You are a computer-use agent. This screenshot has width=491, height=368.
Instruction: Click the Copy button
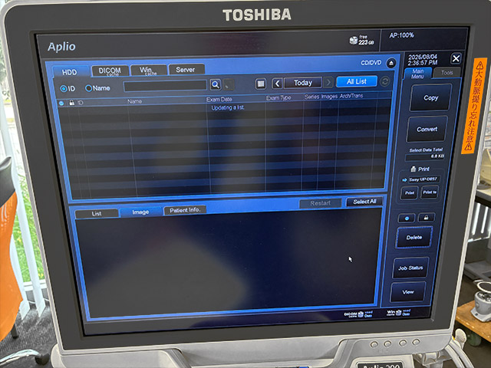click(431, 98)
